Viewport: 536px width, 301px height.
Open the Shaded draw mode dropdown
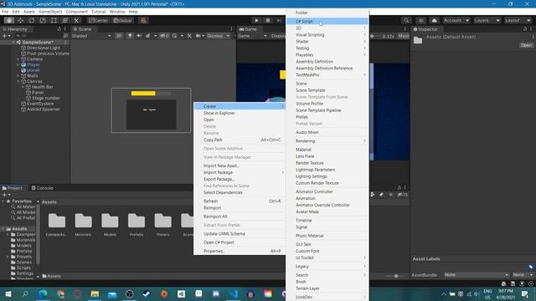click(91, 36)
